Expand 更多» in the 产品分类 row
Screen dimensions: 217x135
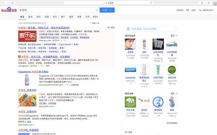(62, 48)
